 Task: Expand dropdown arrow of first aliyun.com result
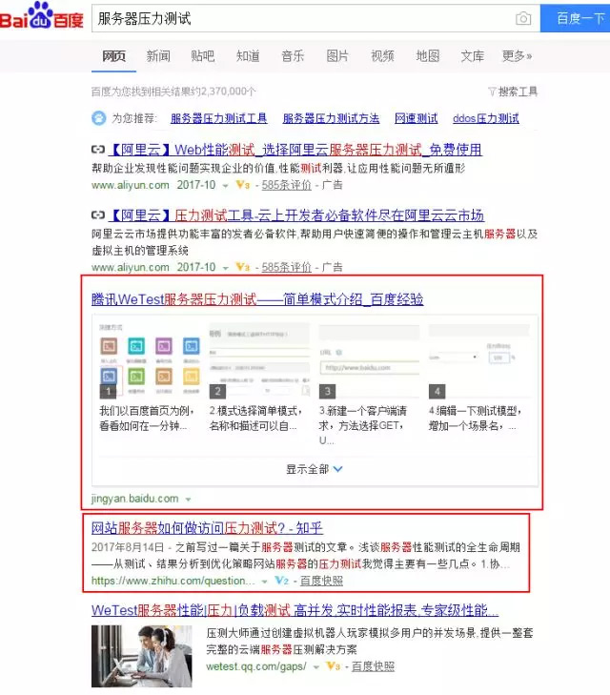[x=226, y=186]
